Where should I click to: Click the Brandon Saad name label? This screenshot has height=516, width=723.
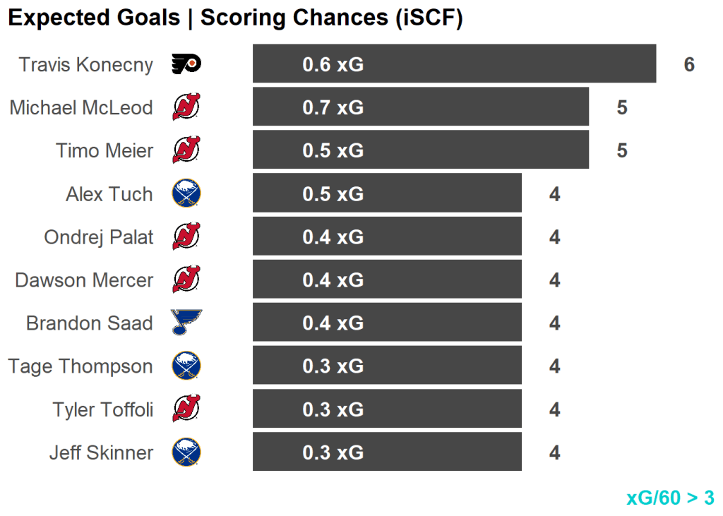pos(89,323)
